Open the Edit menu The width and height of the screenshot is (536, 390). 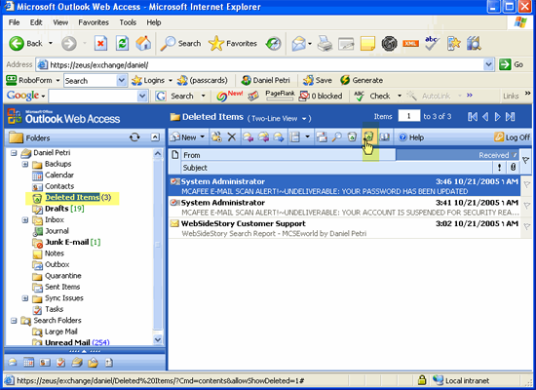tap(36, 22)
